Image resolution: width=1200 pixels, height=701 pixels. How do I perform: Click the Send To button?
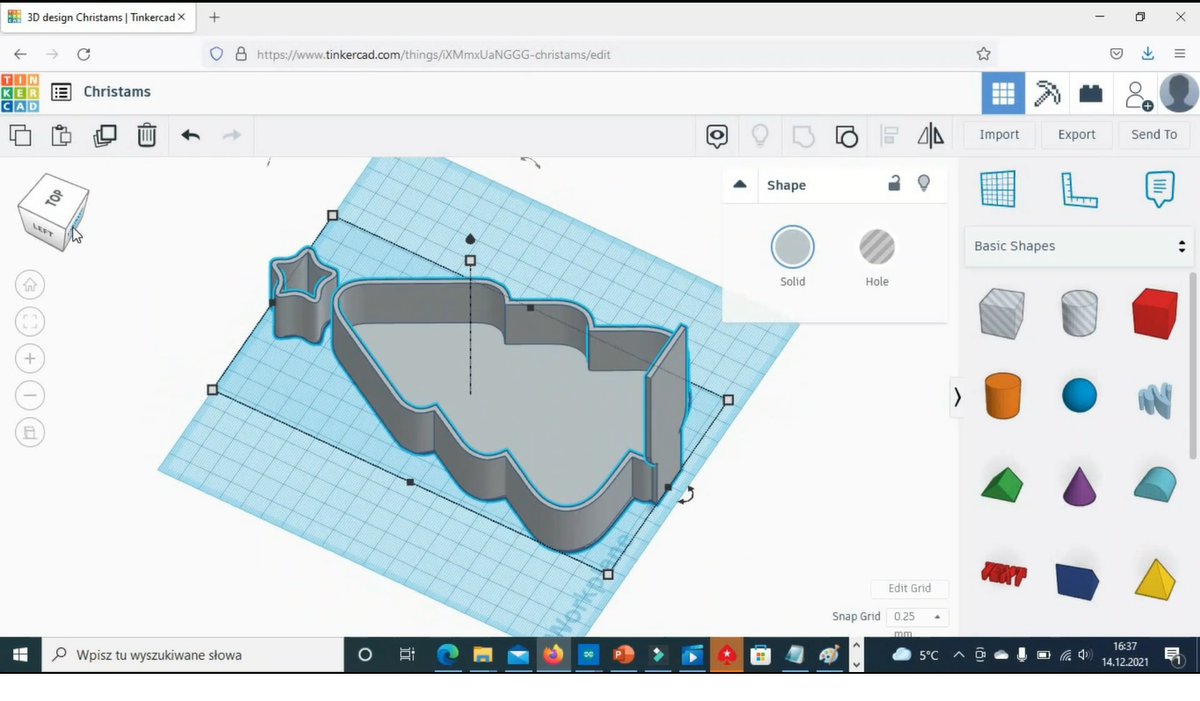[1154, 135]
